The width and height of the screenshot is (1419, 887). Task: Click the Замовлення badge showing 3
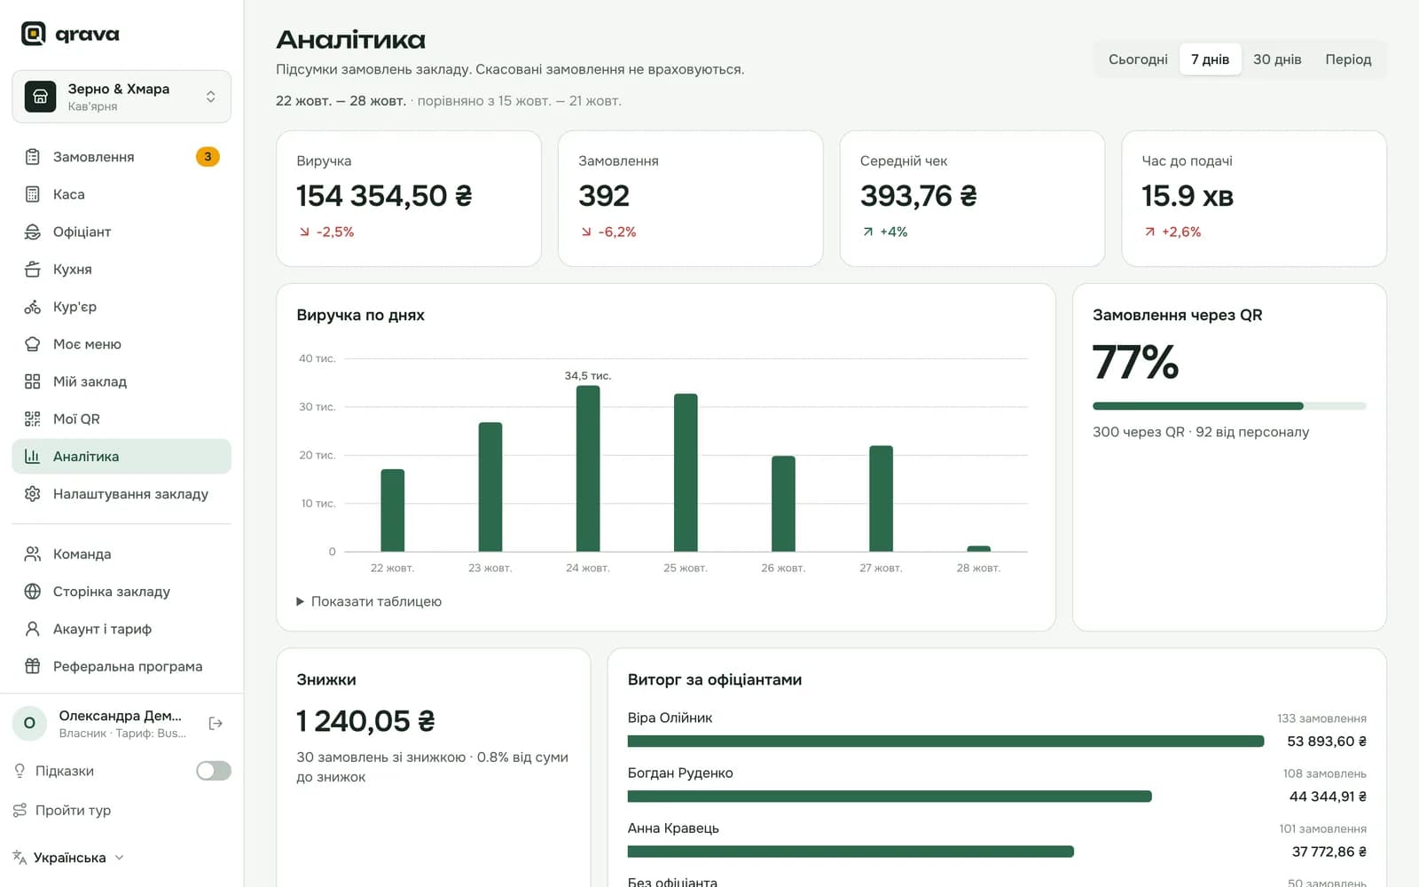208,157
